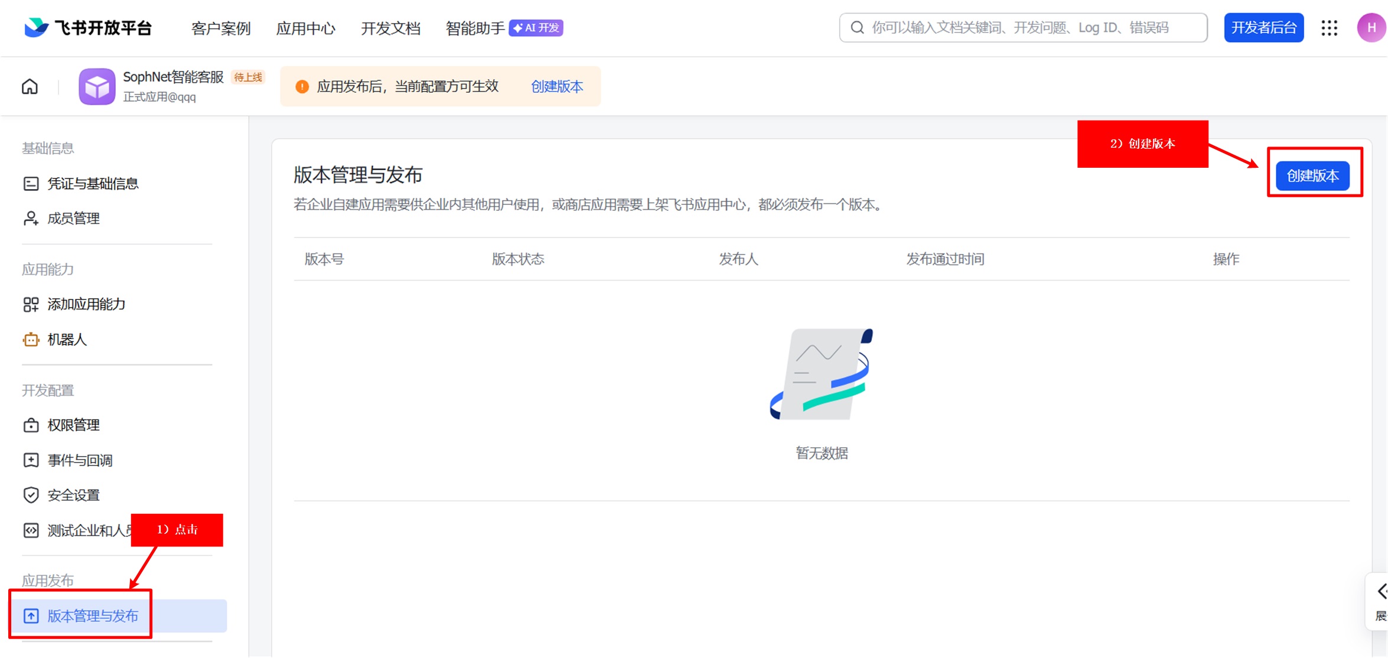Click the 创建版本 link in the banner
Image resolution: width=1388 pixels, height=658 pixels.
pyautogui.click(x=556, y=87)
